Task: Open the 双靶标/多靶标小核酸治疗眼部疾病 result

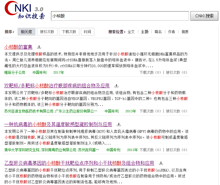Action: (x=57, y=86)
